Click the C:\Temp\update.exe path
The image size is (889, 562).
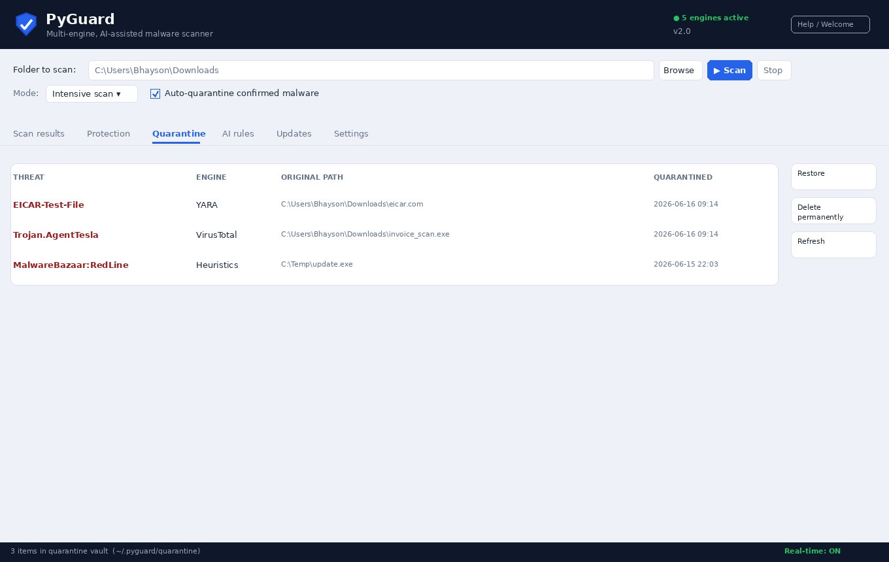click(317, 264)
